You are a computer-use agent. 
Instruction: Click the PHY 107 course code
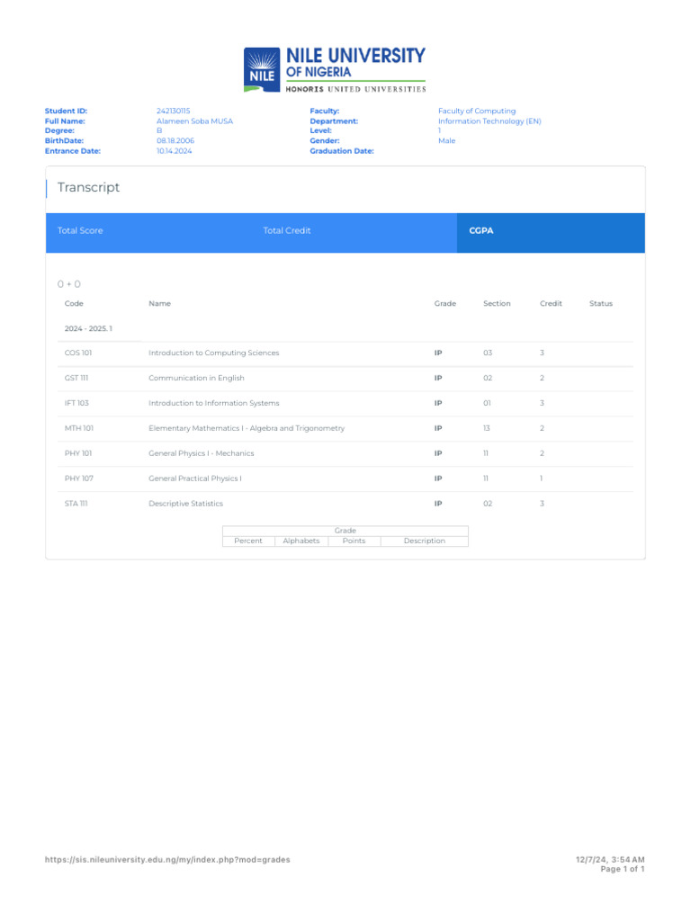(79, 478)
